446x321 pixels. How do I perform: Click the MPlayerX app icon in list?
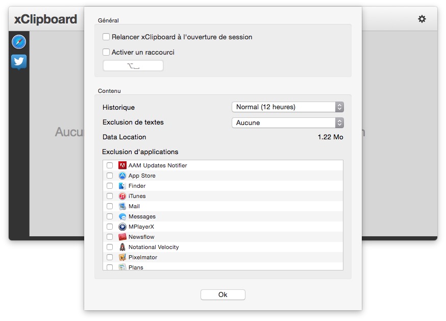point(122,227)
